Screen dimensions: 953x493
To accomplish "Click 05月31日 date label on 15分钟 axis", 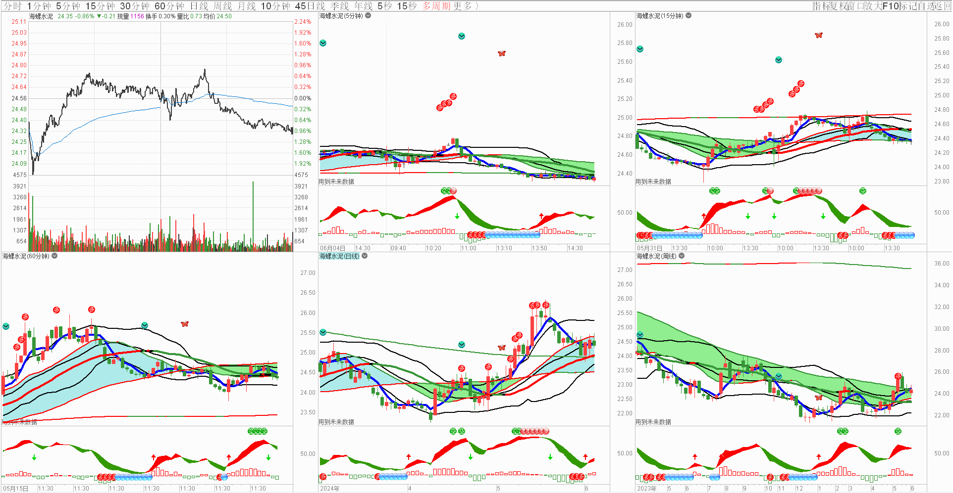I will click(x=649, y=248).
